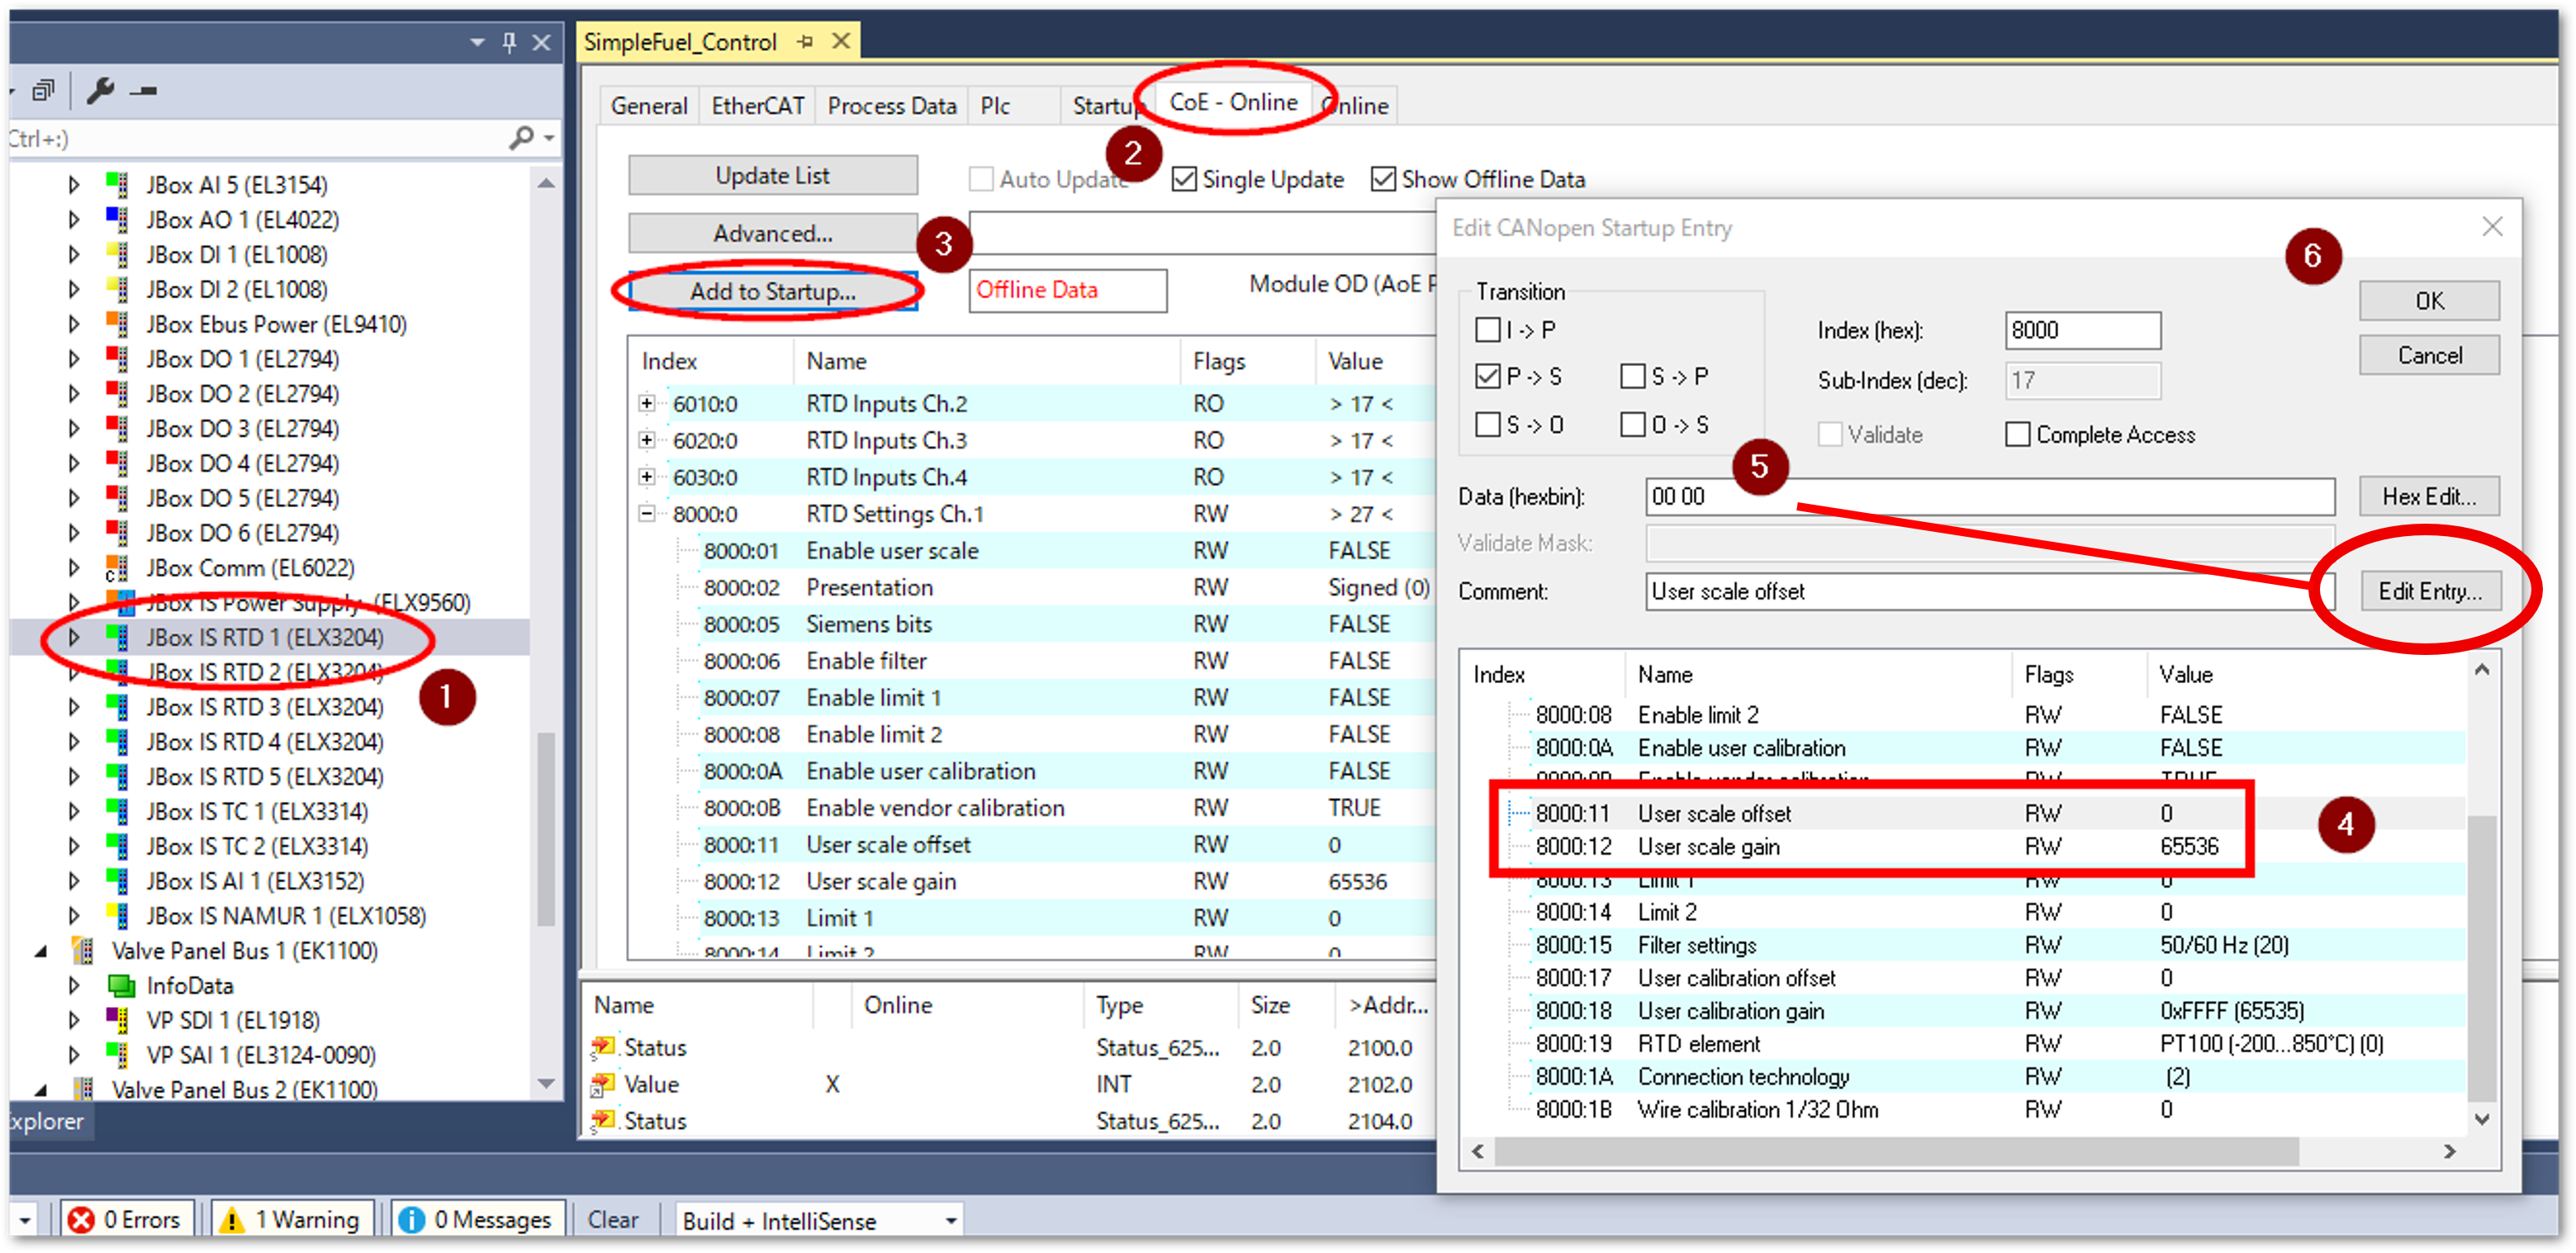Uncheck the P -> S transition box
This screenshot has height=1253, width=2576.
tap(1488, 377)
